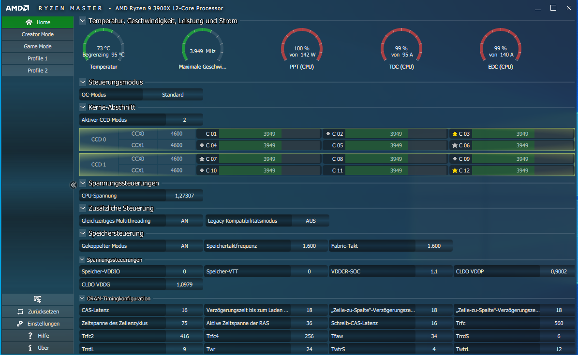Image resolution: width=578 pixels, height=355 pixels.
Task: Click the dot marker on core C 02
Action: coord(328,134)
